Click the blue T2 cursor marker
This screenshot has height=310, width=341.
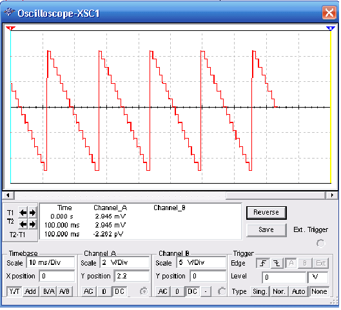click(x=331, y=28)
